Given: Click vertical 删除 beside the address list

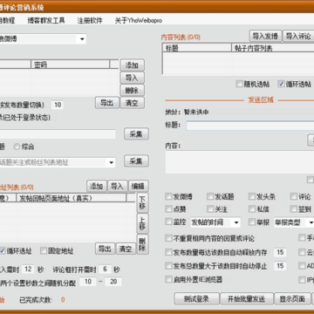Looking at the screenshot, I should 142,244.
